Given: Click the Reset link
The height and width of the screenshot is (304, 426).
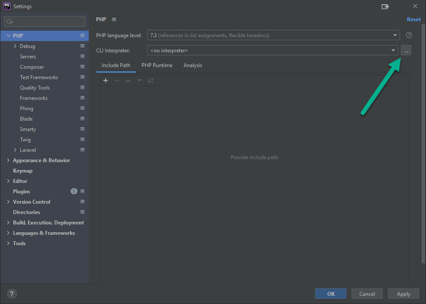Looking at the screenshot, I should tap(413, 19).
